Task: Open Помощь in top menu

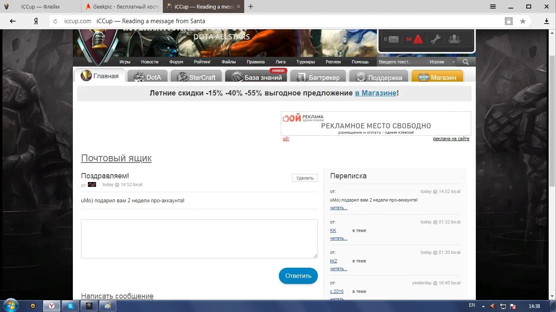Action: [360, 62]
